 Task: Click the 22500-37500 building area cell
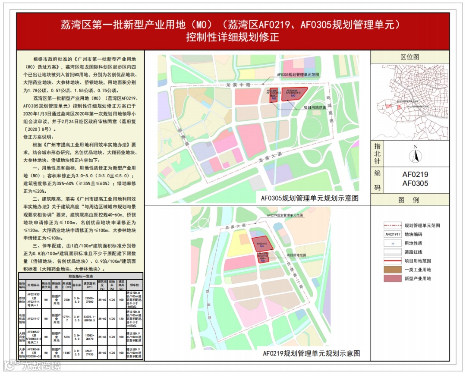[x=89, y=300]
